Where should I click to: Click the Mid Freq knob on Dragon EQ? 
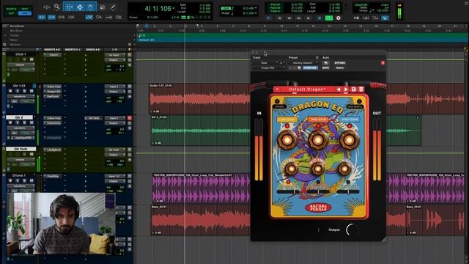(317, 169)
